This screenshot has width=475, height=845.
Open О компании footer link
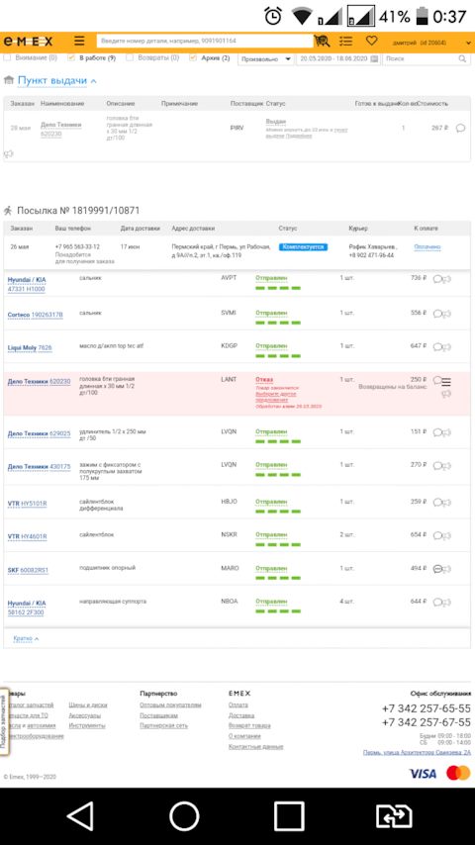pos(244,736)
